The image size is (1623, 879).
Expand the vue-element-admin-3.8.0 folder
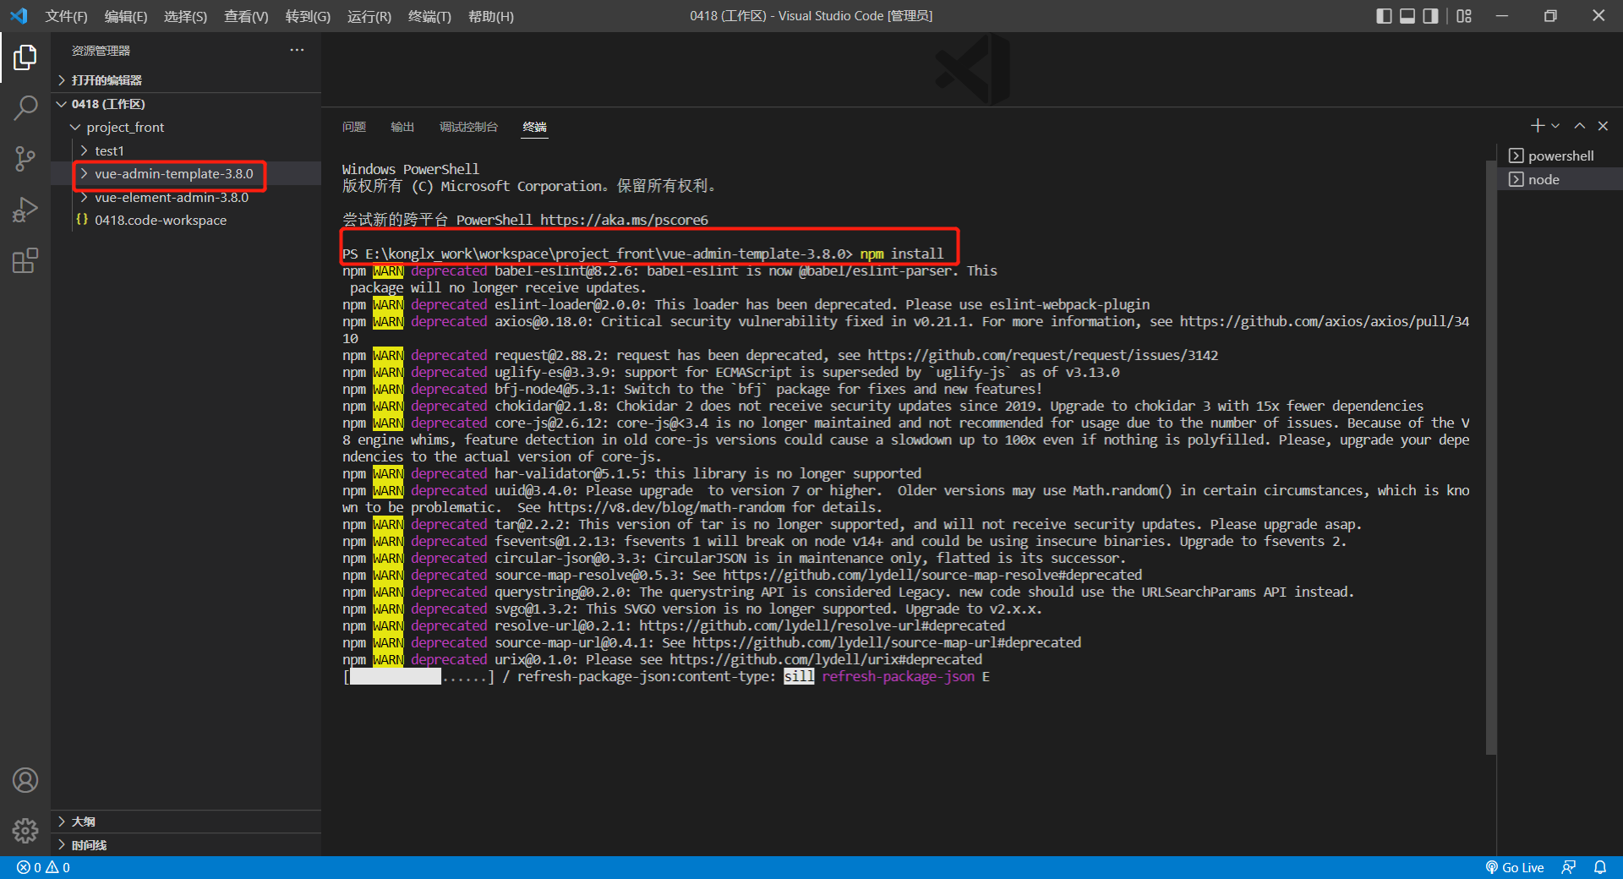[x=172, y=197]
